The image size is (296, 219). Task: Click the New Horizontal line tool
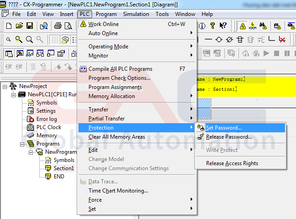pyautogui.click(x=208, y=39)
